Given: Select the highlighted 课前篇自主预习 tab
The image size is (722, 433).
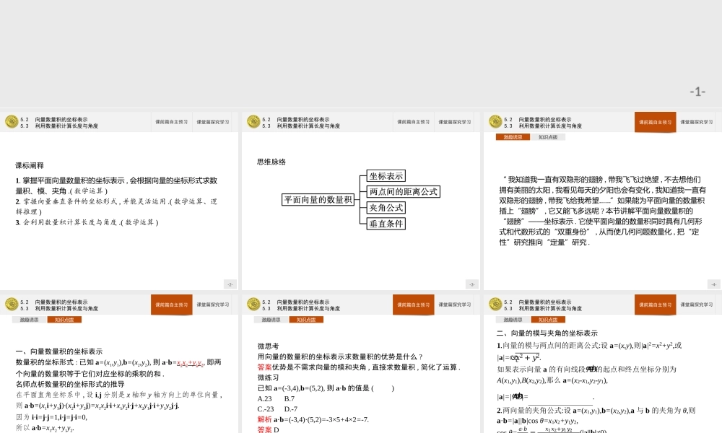Looking at the screenshot, I should pyautogui.click(x=655, y=121).
